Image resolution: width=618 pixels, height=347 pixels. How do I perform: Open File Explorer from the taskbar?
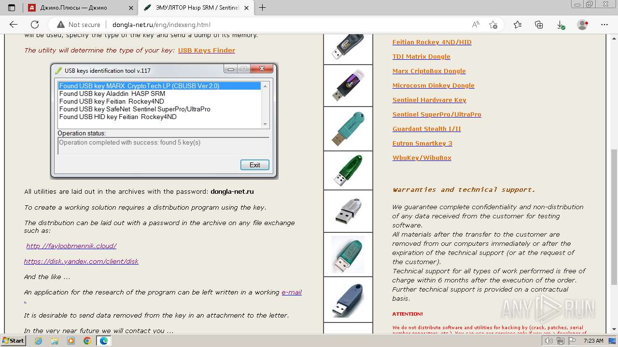[55, 341]
